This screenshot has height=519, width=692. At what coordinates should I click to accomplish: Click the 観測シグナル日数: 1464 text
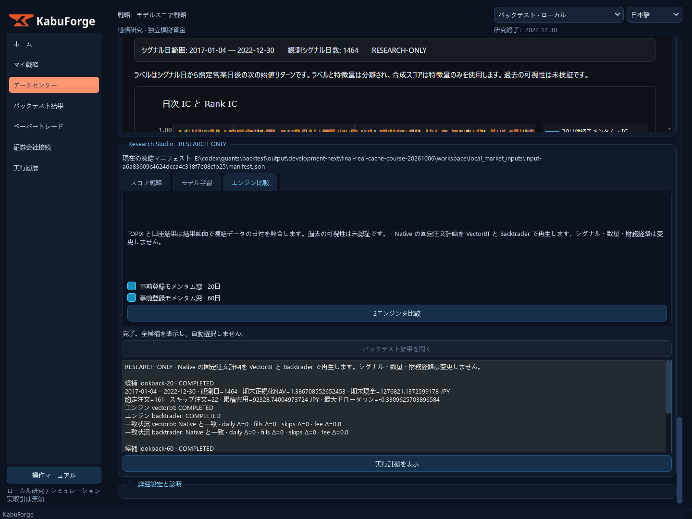pos(323,50)
